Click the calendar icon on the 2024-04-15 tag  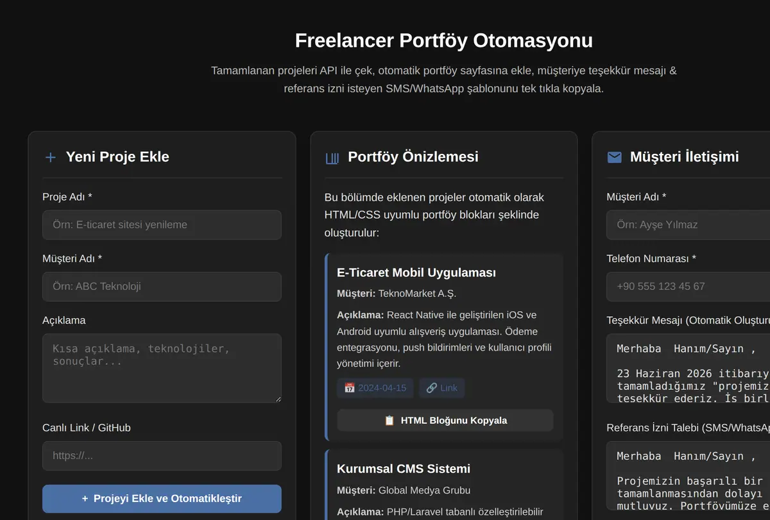[350, 388]
